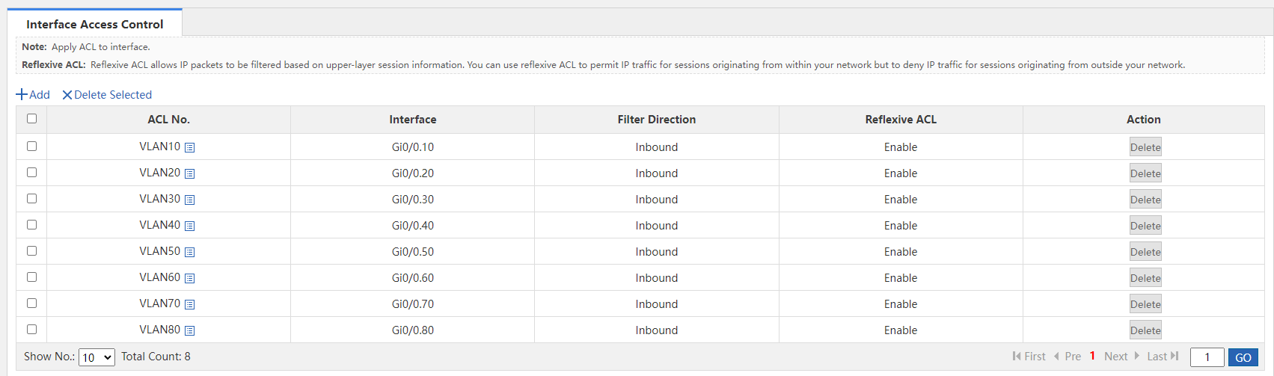Click Delete Selected link

click(107, 95)
